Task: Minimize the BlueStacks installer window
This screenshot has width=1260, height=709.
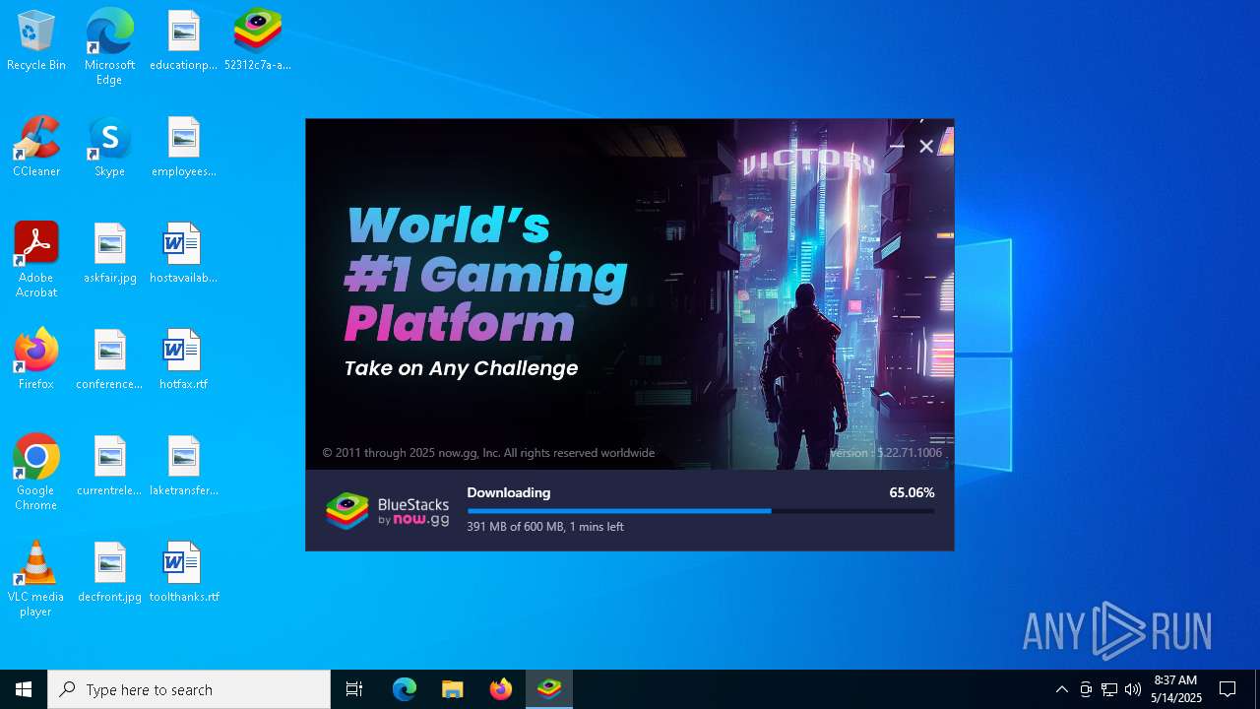Action: [x=897, y=147]
